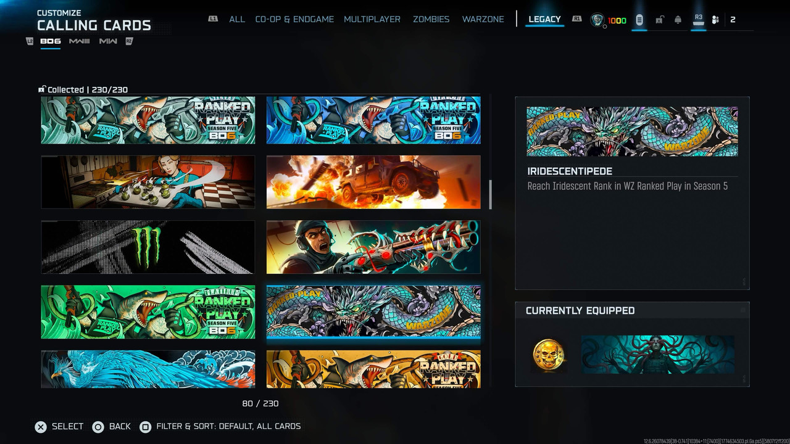Select the blue shark Ranked Play calling card
790x444 pixels.
[373, 120]
